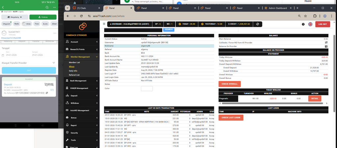This screenshot has width=337, height=148.
Task: Click the Bonus gift icon in sidebar
Action: point(67,118)
